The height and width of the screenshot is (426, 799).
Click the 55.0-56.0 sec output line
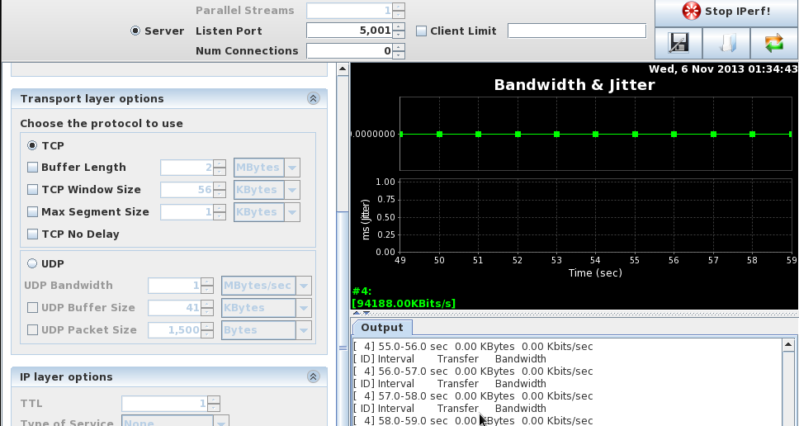point(474,347)
